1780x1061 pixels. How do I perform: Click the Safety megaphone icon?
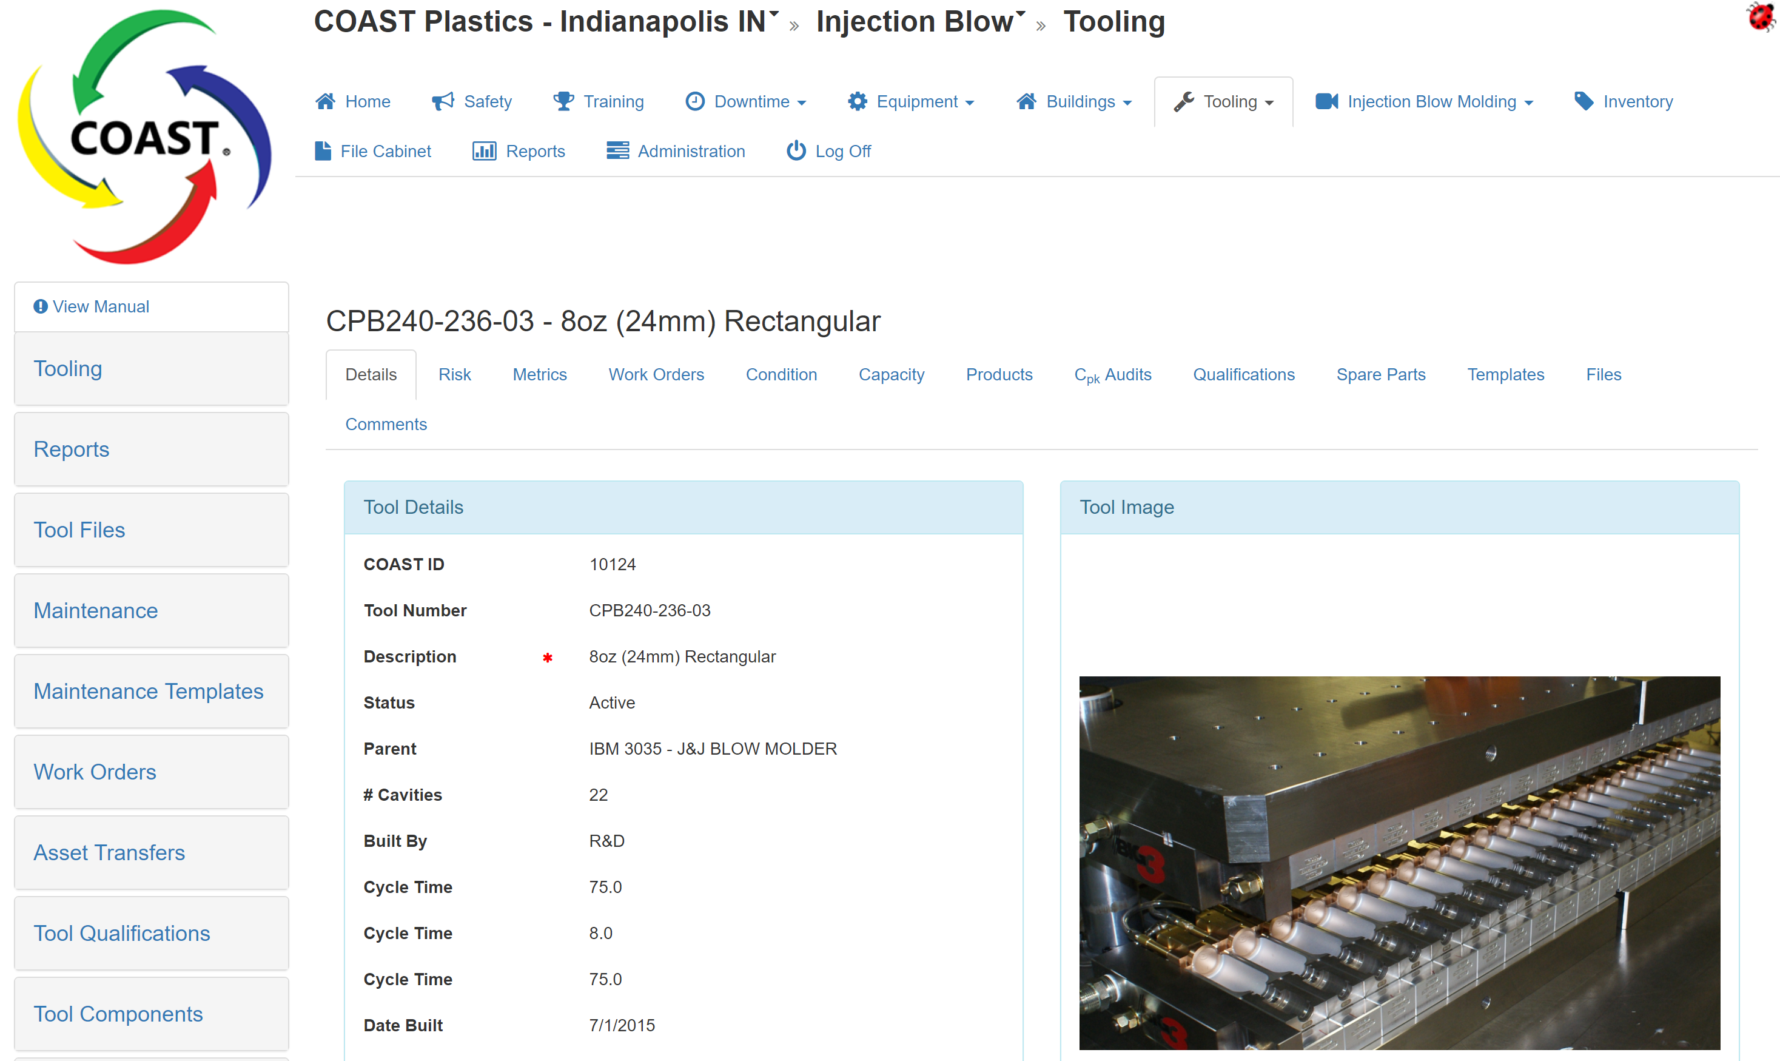(x=443, y=101)
